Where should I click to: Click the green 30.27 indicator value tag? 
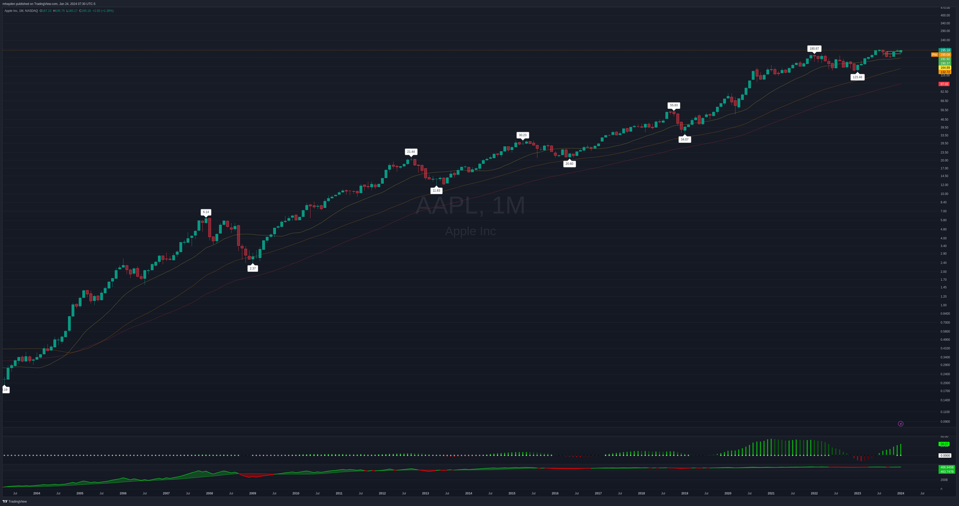pos(944,444)
